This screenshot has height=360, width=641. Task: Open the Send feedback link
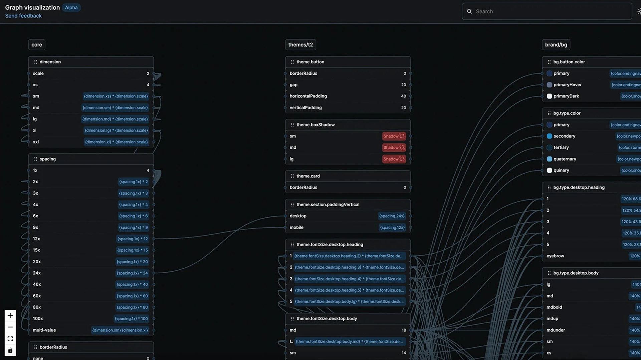point(23,16)
